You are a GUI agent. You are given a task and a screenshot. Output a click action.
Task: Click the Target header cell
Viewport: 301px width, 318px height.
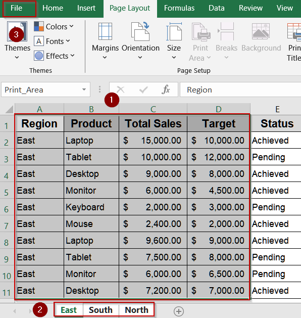[x=219, y=124]
